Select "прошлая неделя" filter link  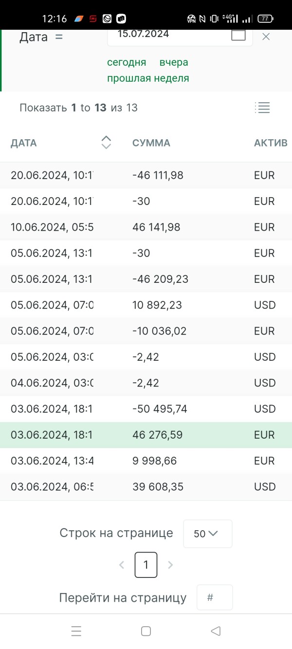tap(148, 78)
